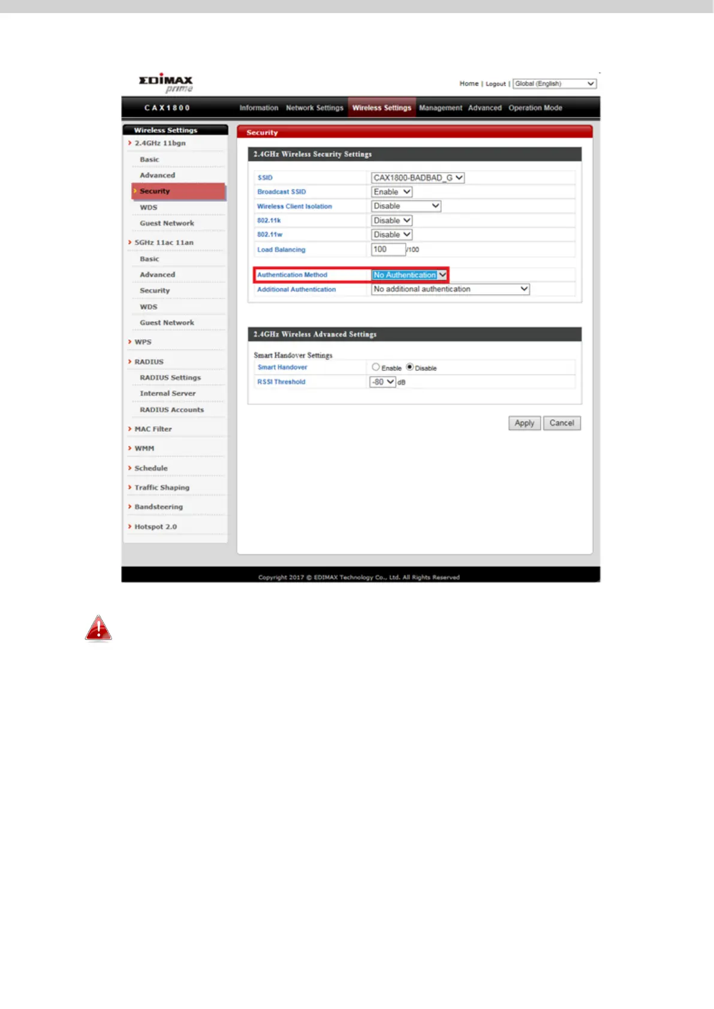Select Security under 2.4GHz 11bgn
714x1009 pixels.
179,191
